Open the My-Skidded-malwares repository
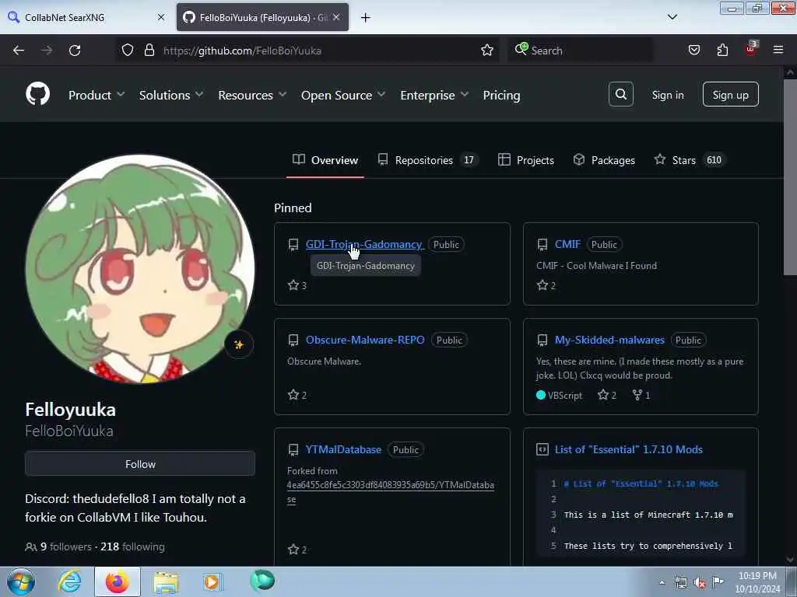This screenshot has height=597, width=797. (x=609, y=340)
